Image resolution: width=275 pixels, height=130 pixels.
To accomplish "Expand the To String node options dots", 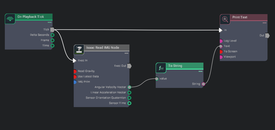I will 200,71.
